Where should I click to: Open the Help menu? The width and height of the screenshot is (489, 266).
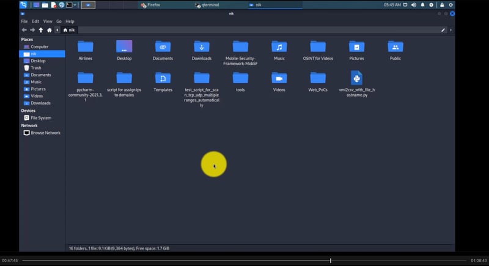[x=70, y=21]
